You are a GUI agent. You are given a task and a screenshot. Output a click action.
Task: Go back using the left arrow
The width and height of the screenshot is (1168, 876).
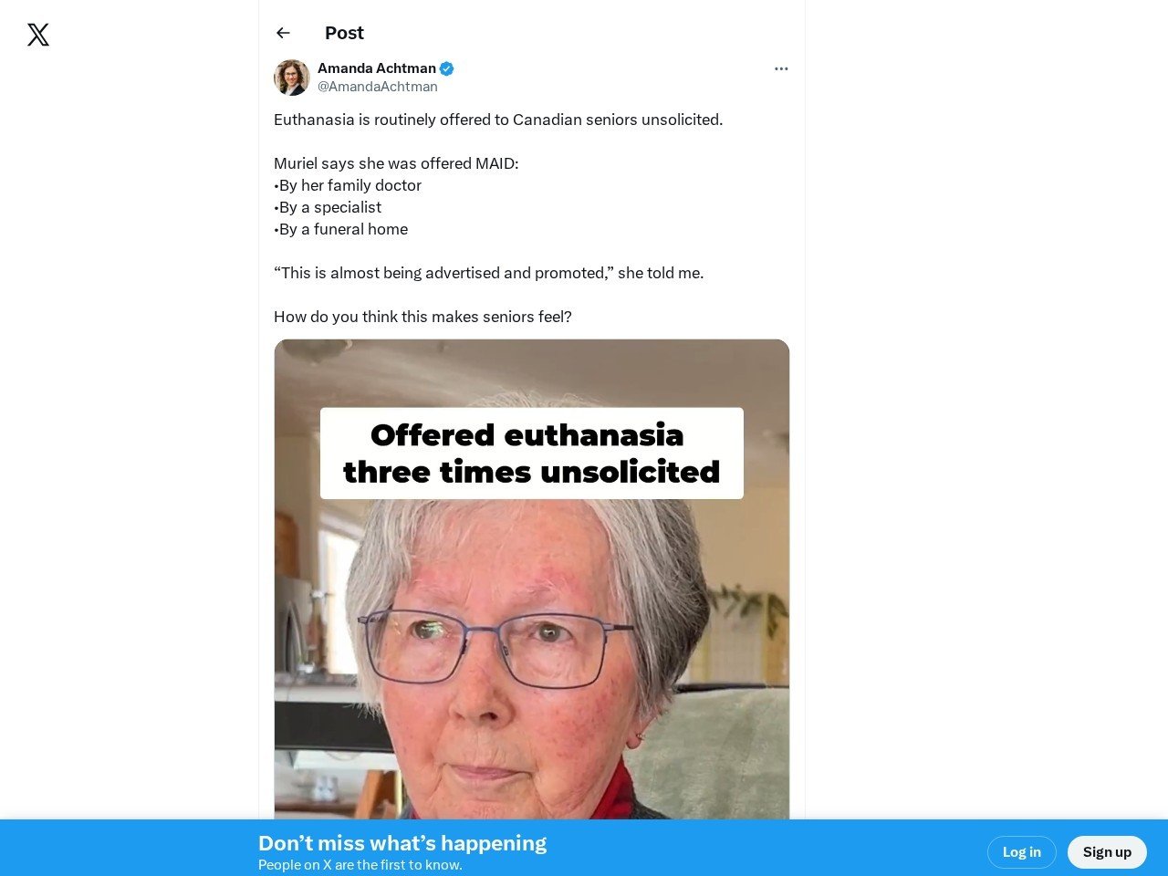point(283,33)
